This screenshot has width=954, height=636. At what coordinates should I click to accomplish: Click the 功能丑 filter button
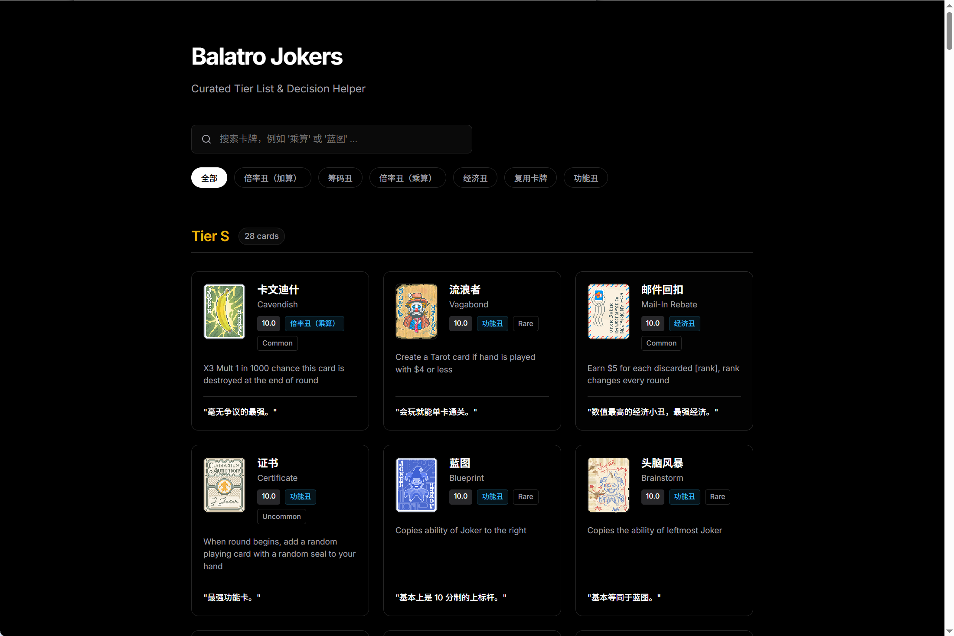coord(585,177)
